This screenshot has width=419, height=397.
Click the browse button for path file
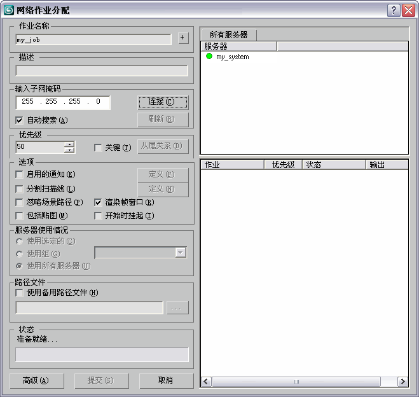[177, 308]
